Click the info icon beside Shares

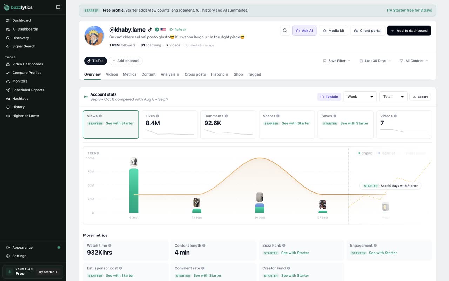click(x=278, y=116)
